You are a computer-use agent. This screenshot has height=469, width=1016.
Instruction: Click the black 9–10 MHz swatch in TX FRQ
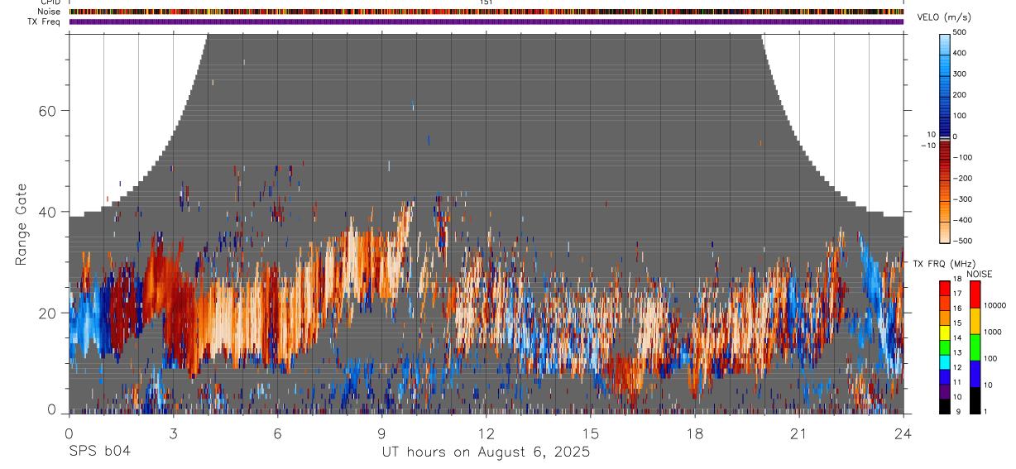945,406
